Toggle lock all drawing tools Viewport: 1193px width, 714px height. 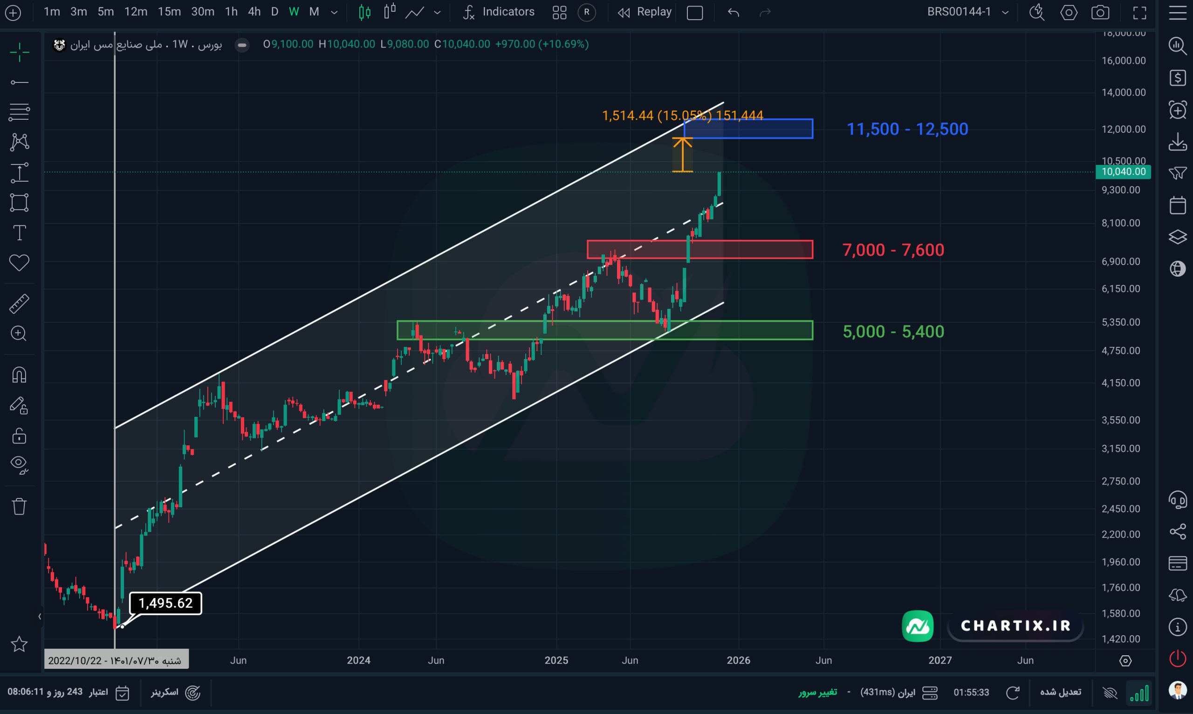[19, 436]
